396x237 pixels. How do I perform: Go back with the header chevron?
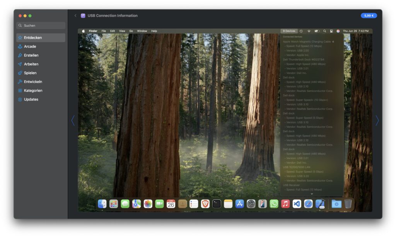[75, 16]
